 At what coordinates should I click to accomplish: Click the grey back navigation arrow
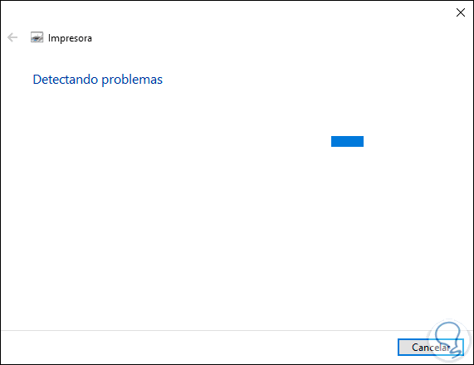pyautogui.click(x=12, y=37)
